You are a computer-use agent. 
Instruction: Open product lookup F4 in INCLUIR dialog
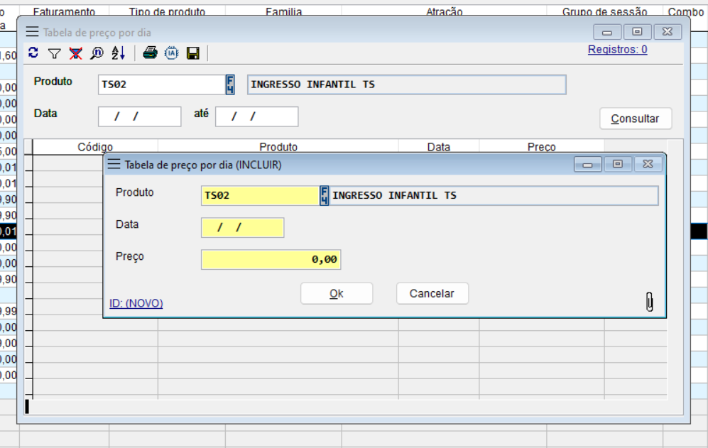[x=325, y=195]
